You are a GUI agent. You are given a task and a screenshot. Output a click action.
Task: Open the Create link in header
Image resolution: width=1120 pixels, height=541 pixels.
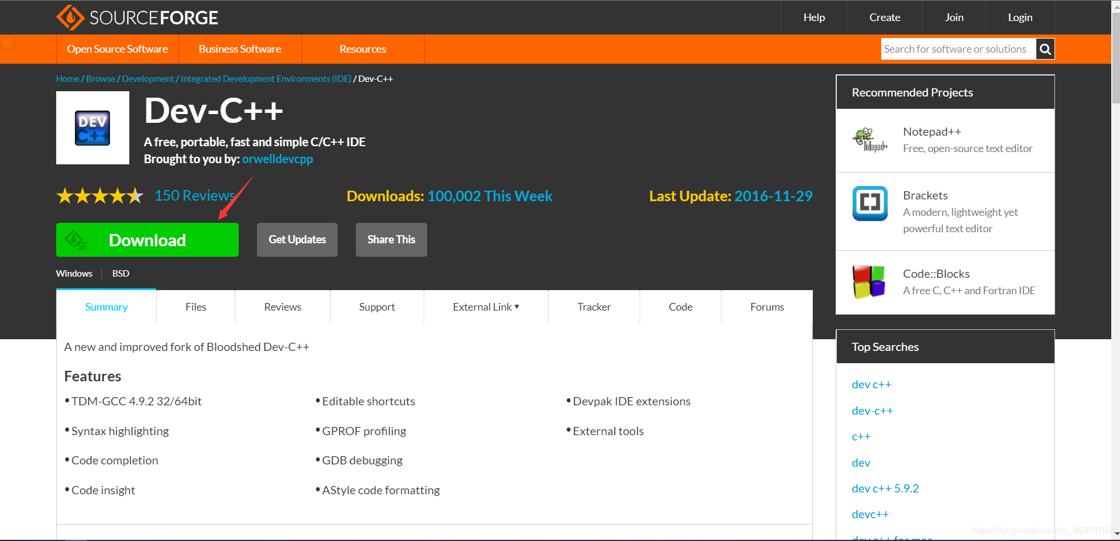(885, 18)
